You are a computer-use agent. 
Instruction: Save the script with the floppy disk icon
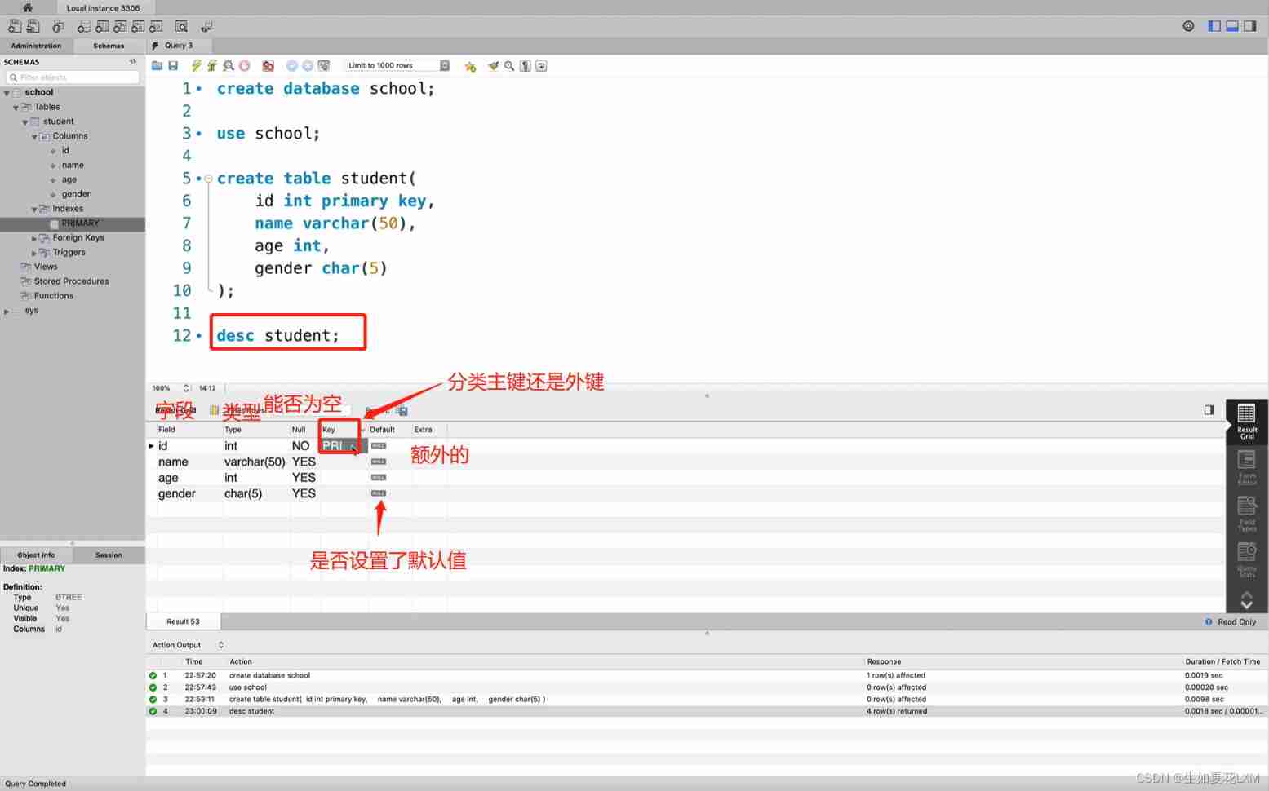coord(173,65)
